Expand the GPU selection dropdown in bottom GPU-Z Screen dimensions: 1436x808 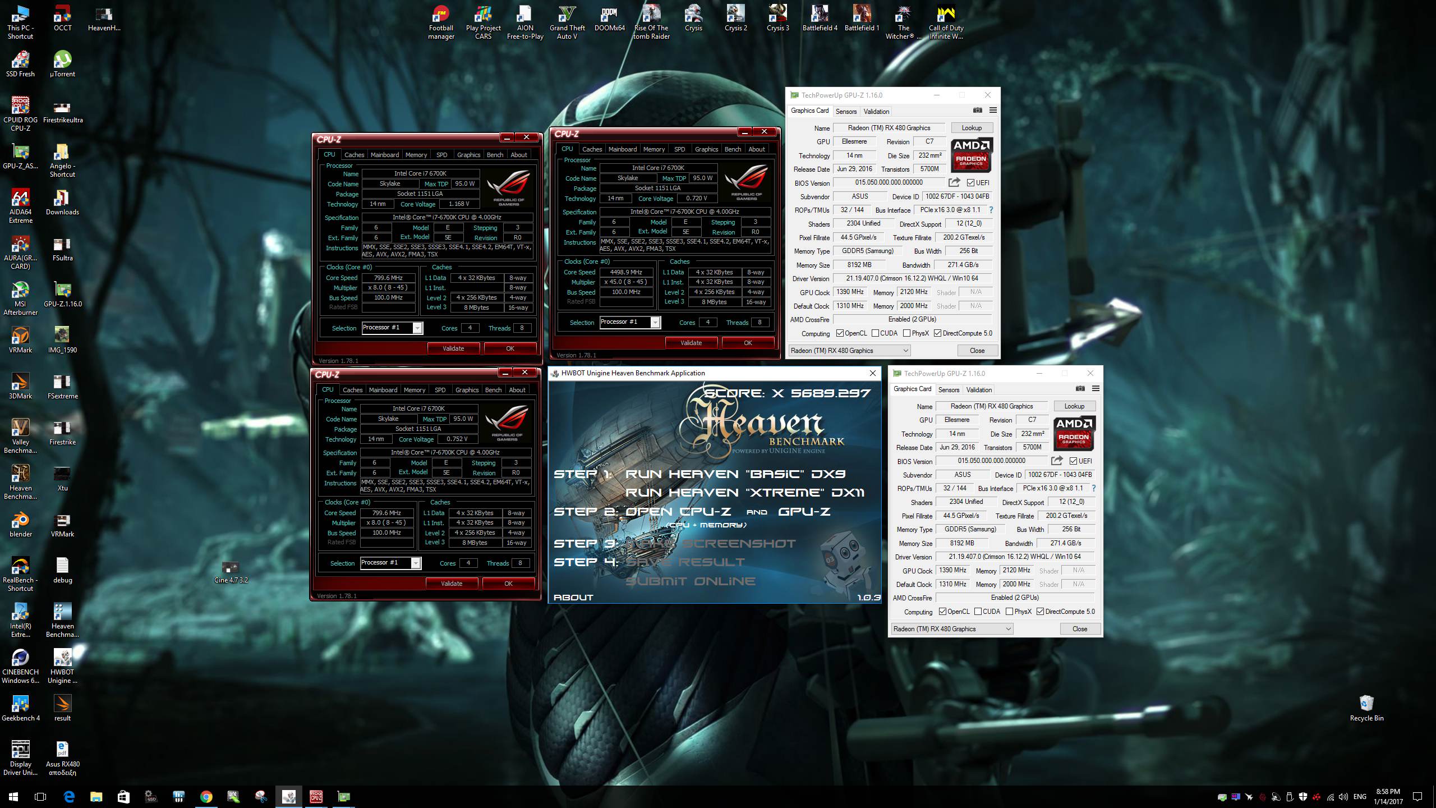pos(952,628)
